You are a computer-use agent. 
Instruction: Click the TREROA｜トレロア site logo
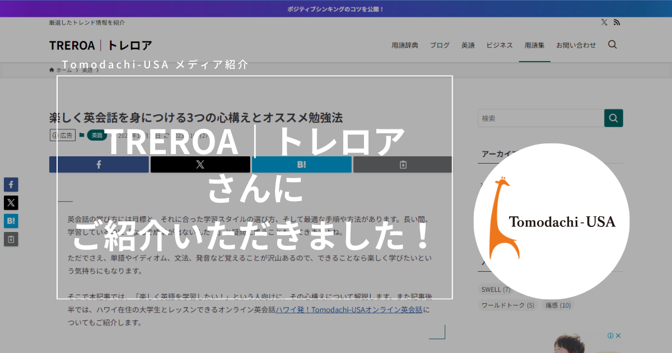click(101, 45)
